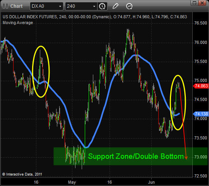
Task: Click the blue 74.138 moving average tag
Action: click(200, 114)
